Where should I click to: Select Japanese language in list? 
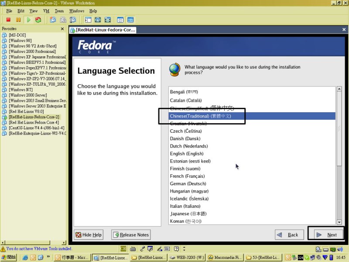[x=252, y=214]
